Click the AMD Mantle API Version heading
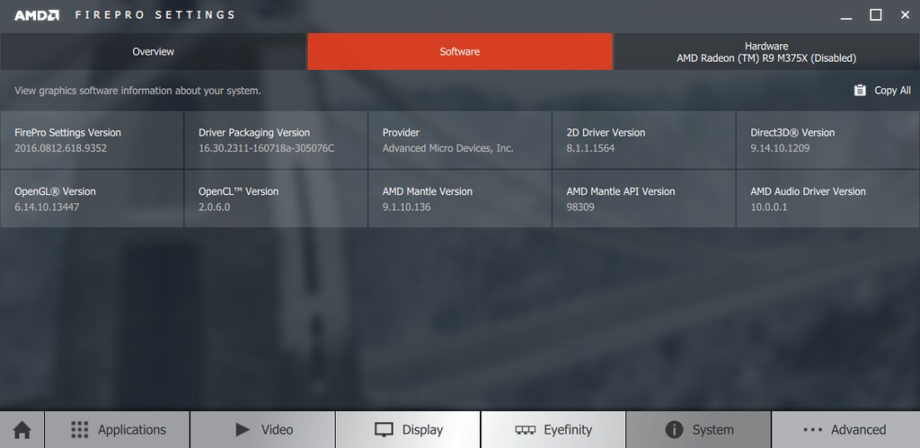This screenshot has width=920, height=448. 620,191
